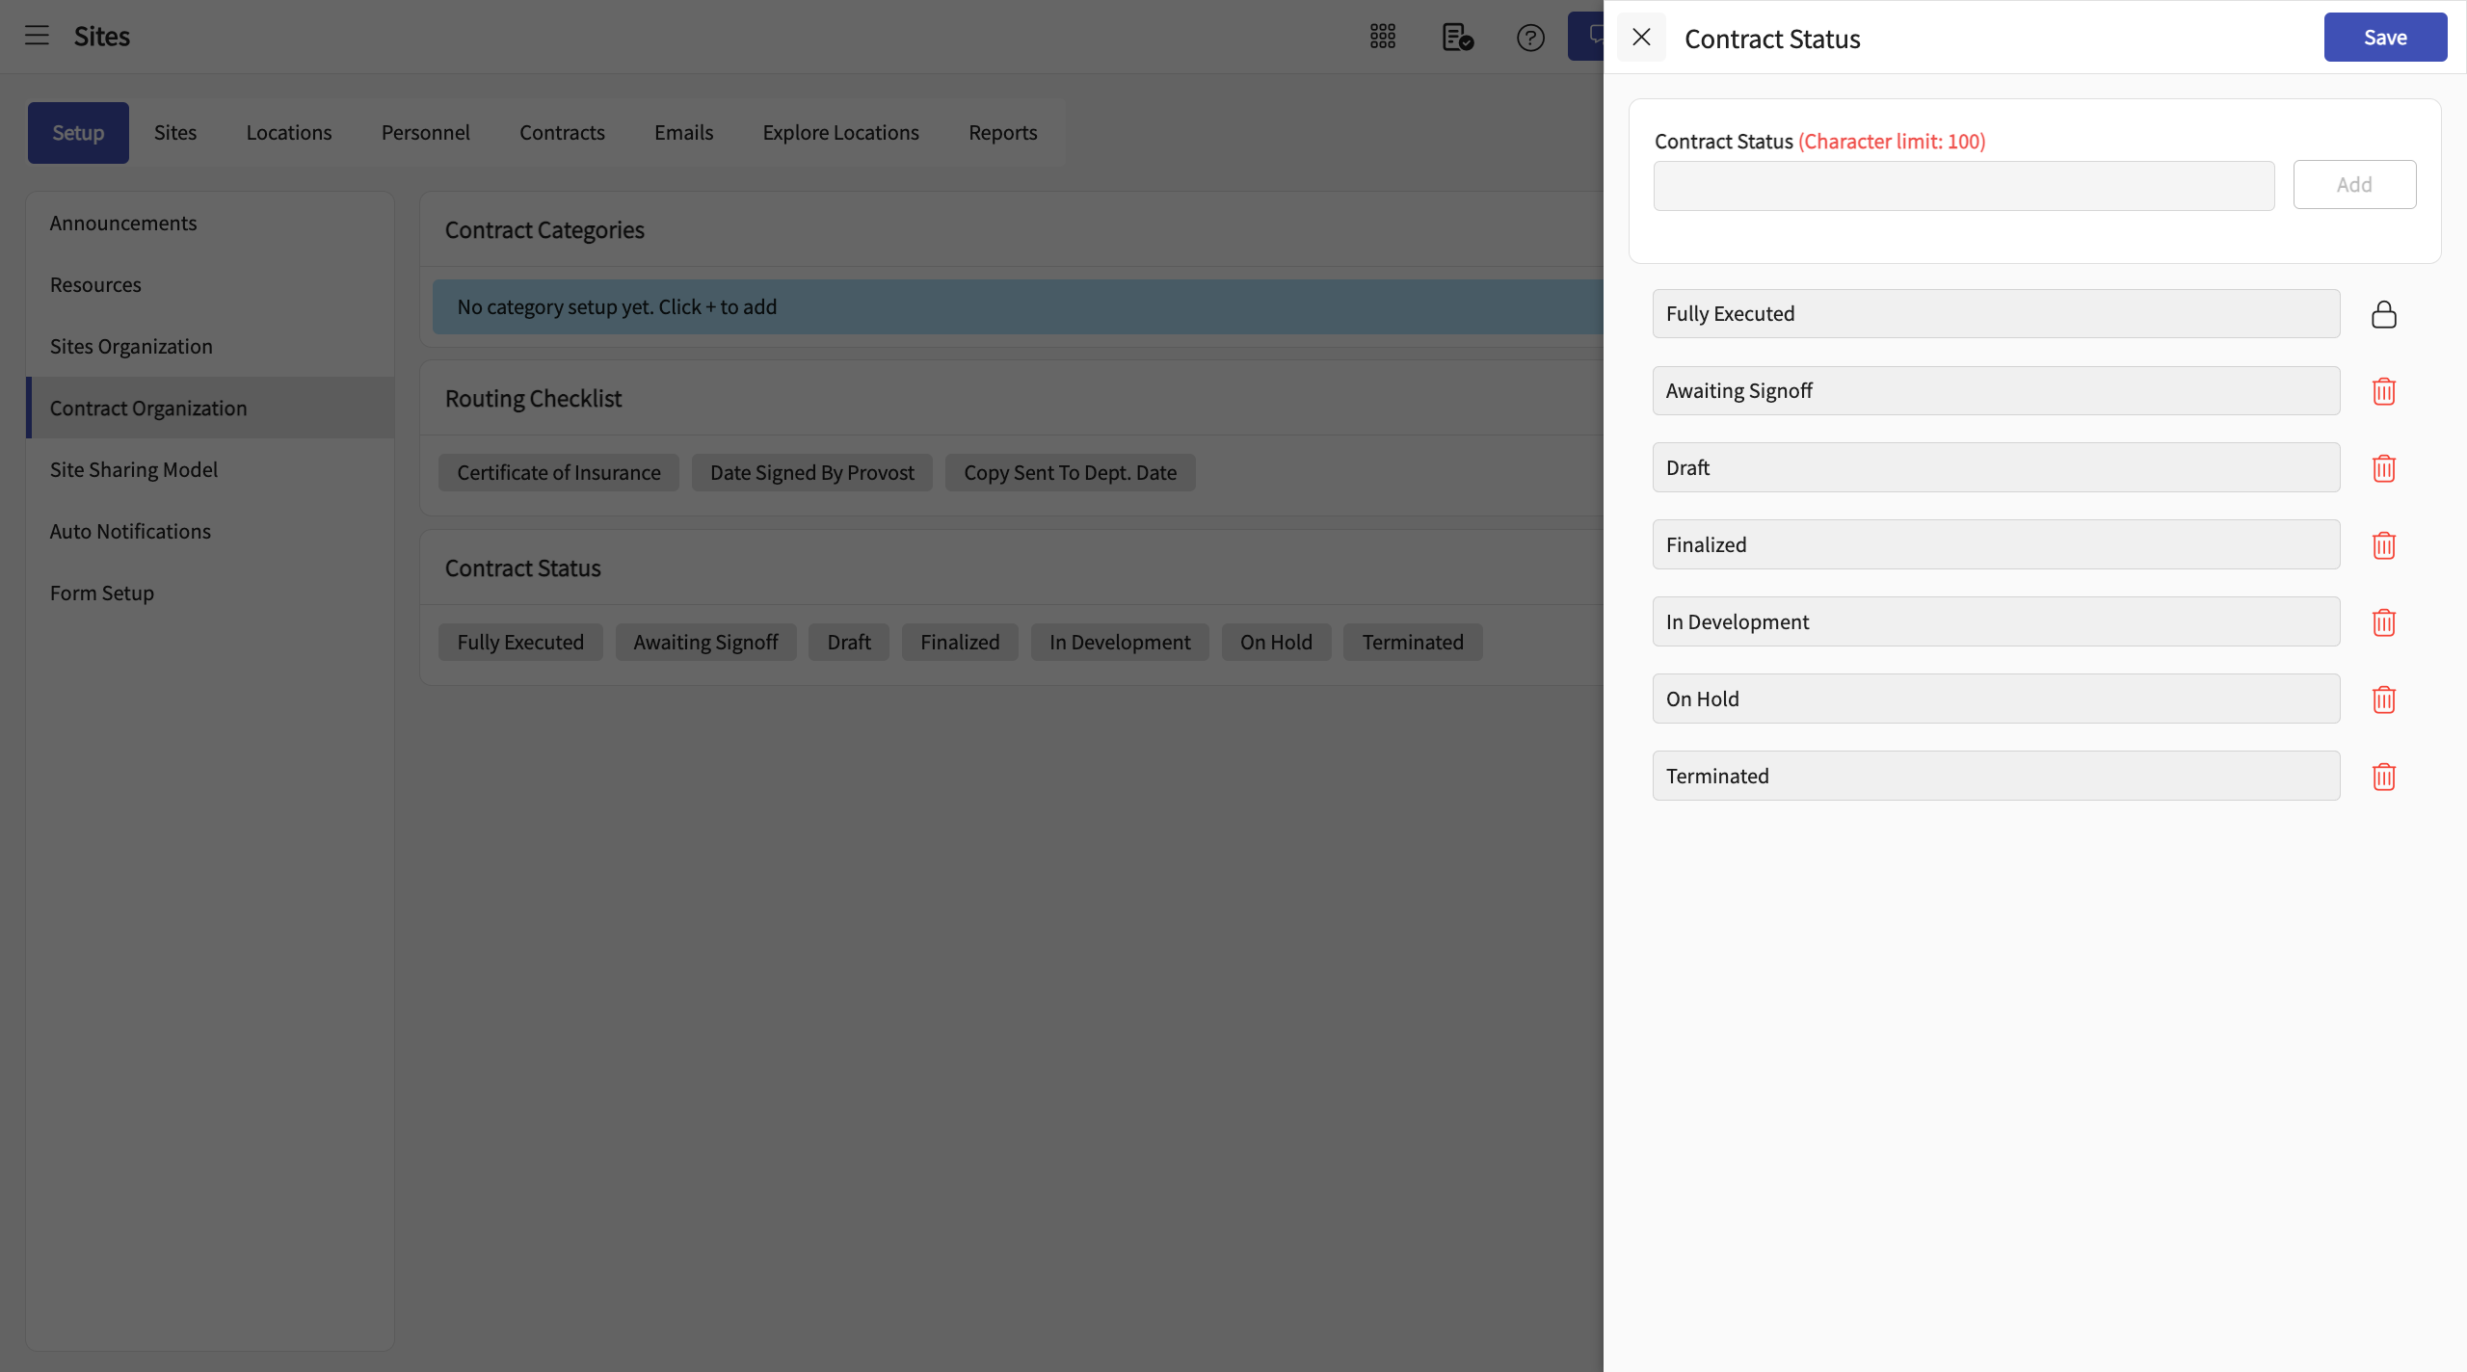The height and width of the screenshot is (1372, 2467).
Task: Open the Explore Locations tab
Action: tap(840, 133)
